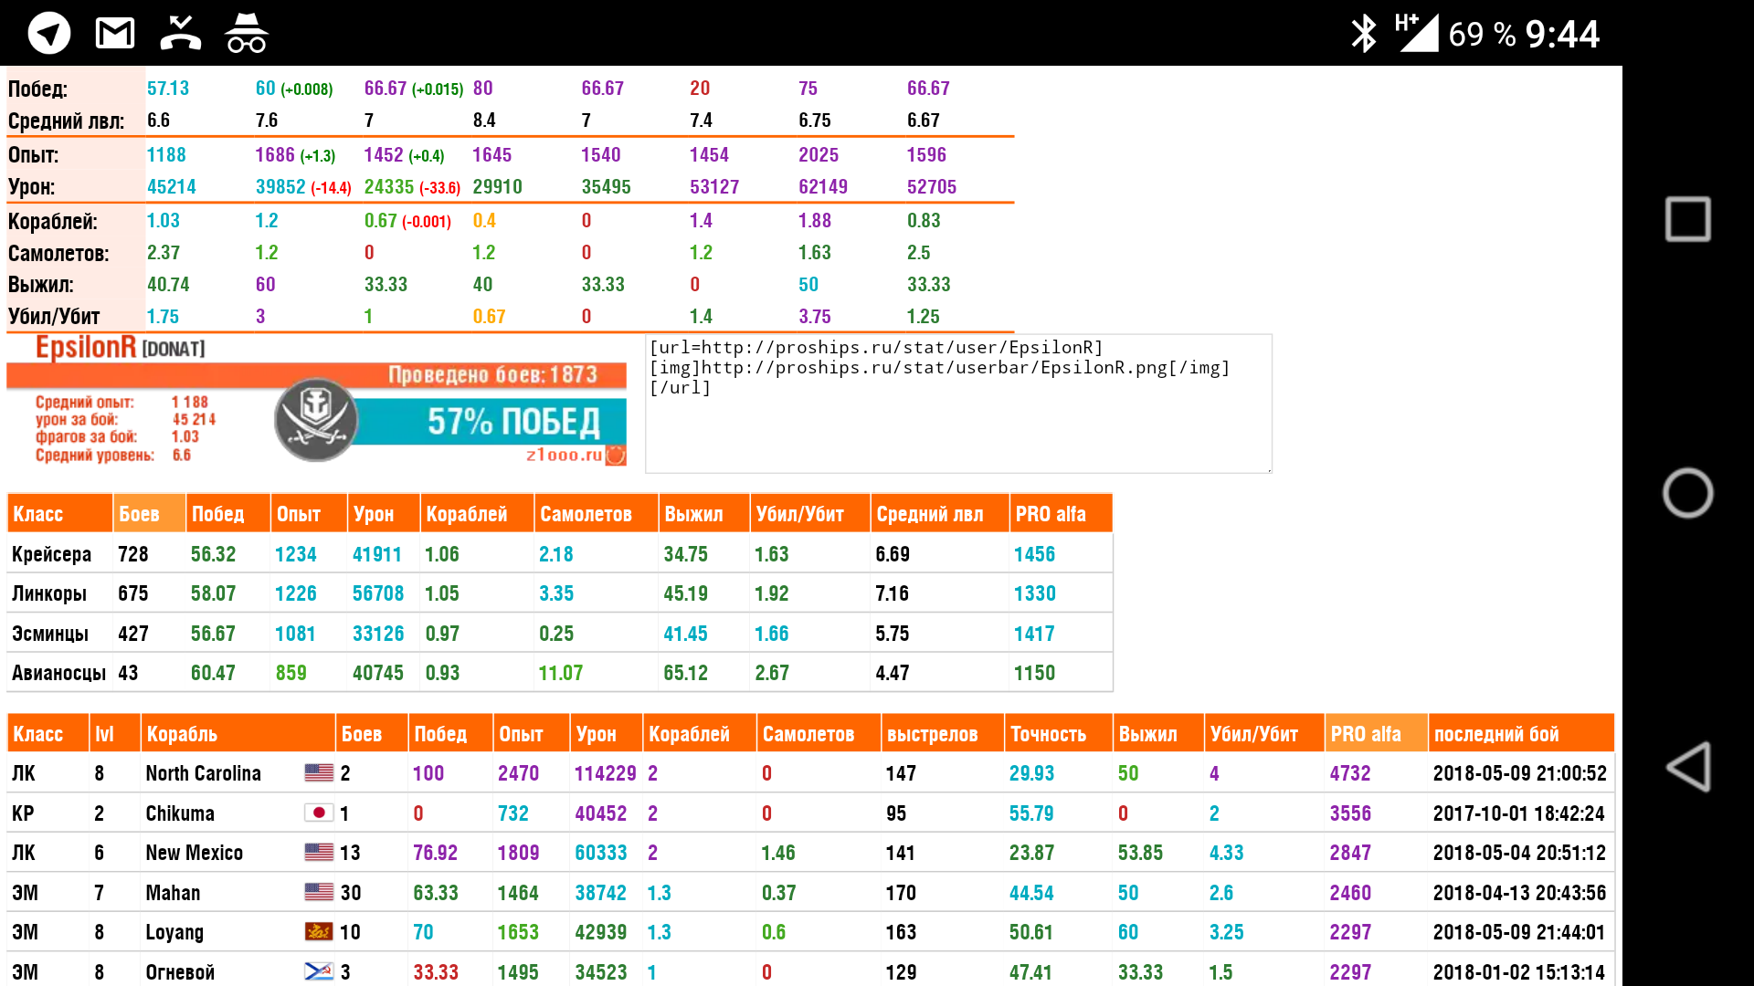Click the 57% ПОБЕД userbar banner

tap(513, 422)
